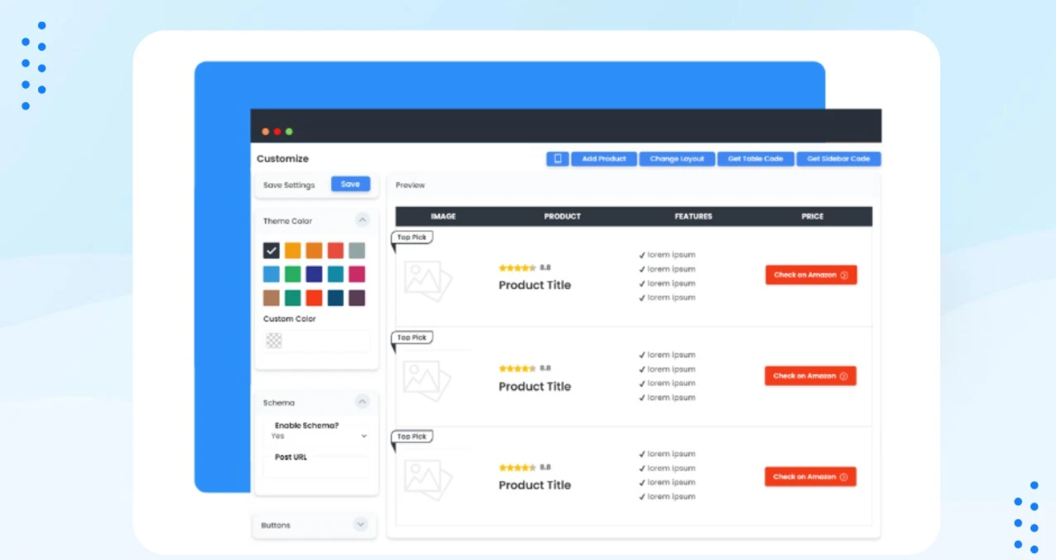Image resolution: width=1056 pixels, height=560 pixels.
Task: Click first product's image placeholder icon
Action: [427, 280]
